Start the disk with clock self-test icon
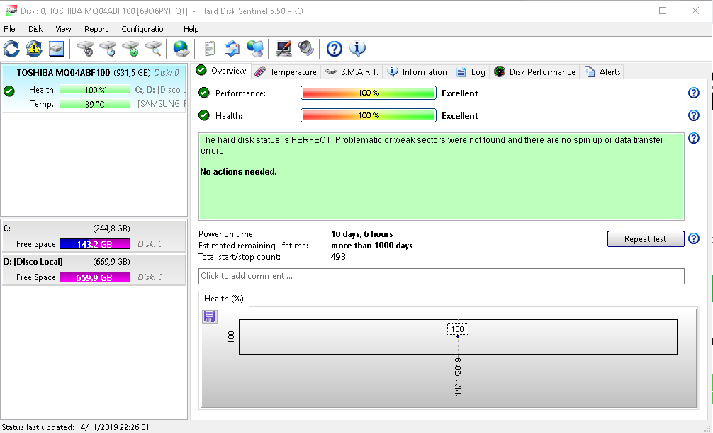 pyautogui.click(x=108, y=49)
